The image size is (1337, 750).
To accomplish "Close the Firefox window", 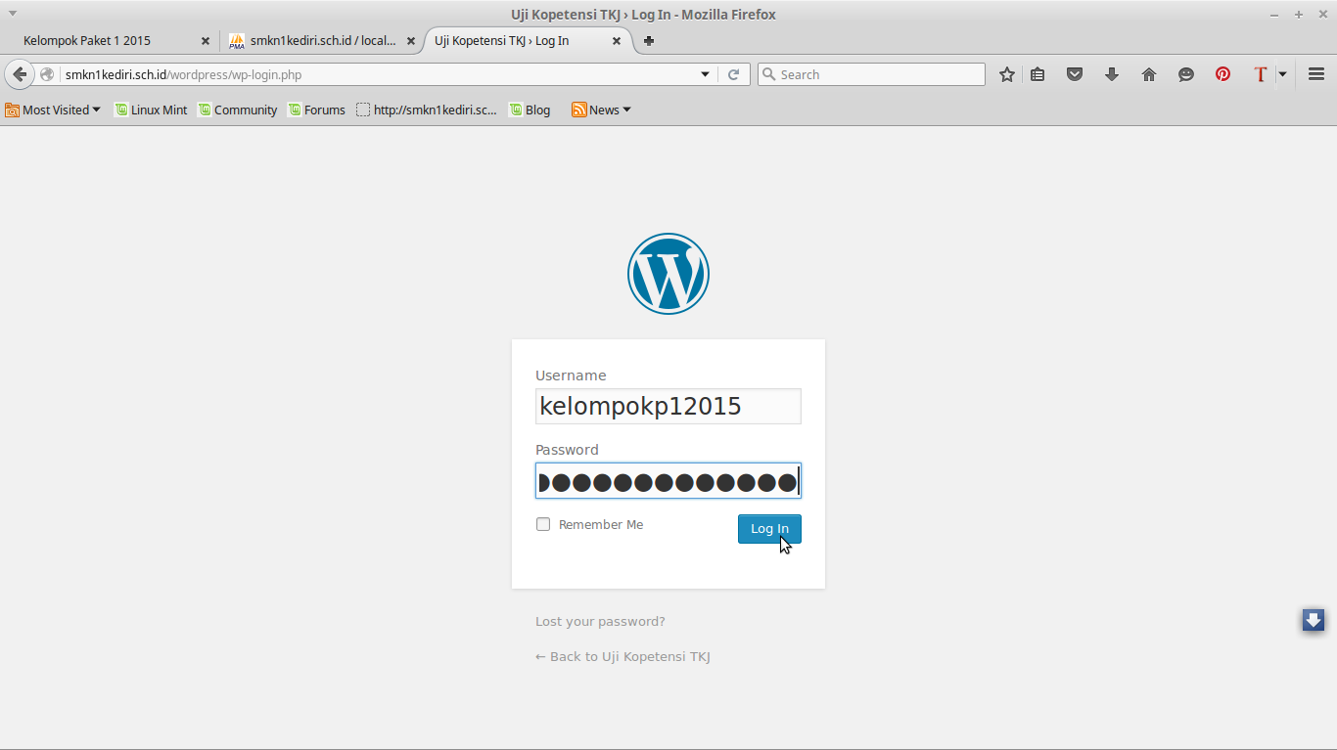I will (1322, 15).
